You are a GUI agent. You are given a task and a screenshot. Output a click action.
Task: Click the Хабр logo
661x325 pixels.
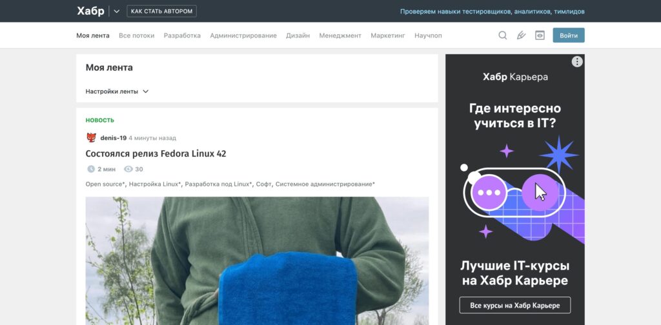(90, 11)
